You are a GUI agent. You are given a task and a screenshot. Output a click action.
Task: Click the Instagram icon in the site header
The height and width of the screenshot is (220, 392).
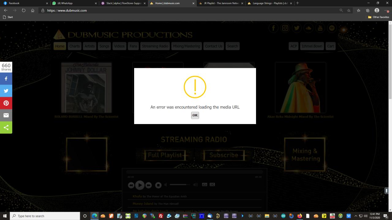[x=285, y=28]
